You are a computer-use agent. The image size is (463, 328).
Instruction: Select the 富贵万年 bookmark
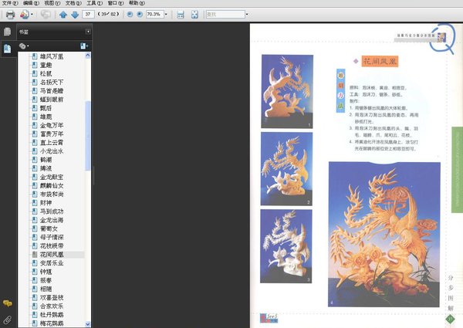pyautogui.click(x=52, y=134)
